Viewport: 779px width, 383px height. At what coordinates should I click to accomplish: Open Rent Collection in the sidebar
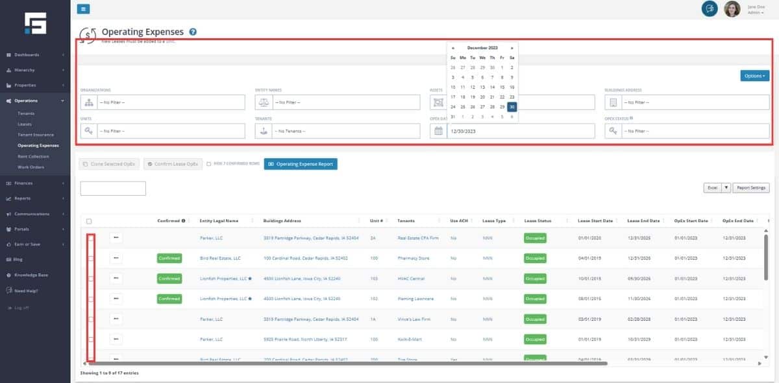(33, 156)
